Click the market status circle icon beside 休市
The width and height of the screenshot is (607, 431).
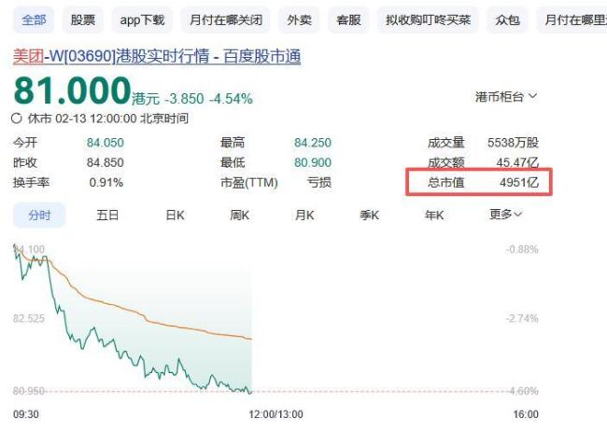coord(16,118)
